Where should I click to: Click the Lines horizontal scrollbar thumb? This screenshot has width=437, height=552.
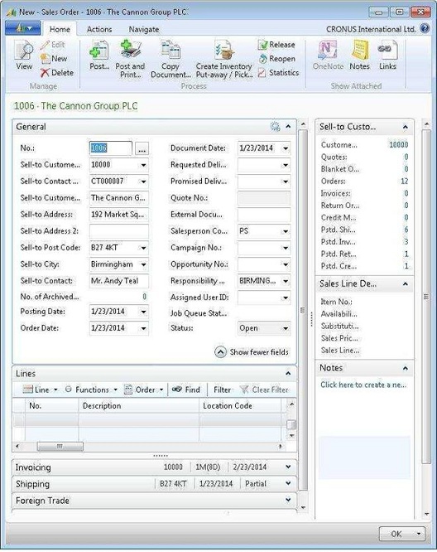tap(60, 447)
